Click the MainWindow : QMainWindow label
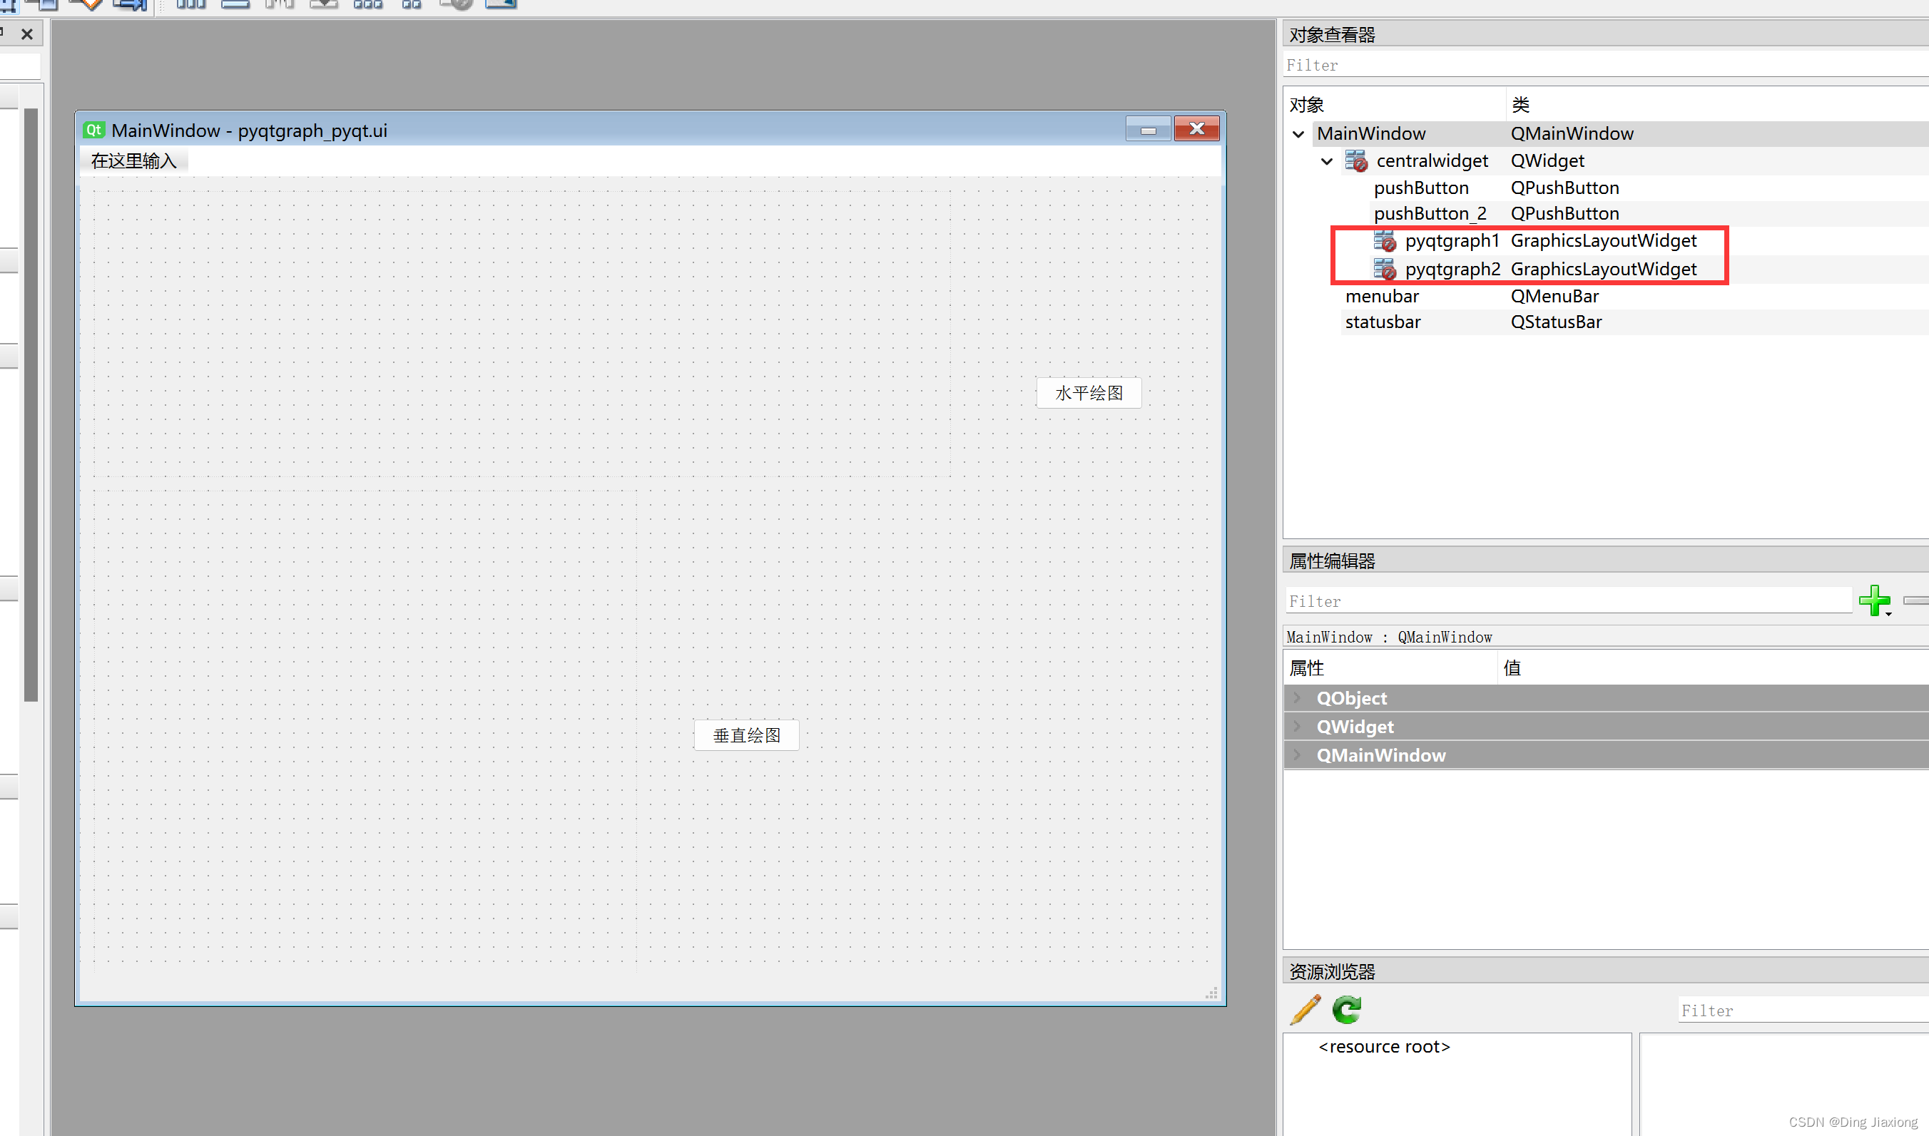This screenshot has height=1136, width=1929. pos(1388,637)
